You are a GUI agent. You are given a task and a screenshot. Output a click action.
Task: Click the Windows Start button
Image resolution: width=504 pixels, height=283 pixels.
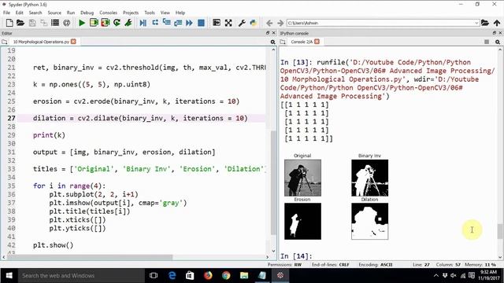pos(9,275)
